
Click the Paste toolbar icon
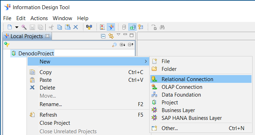(x=68, y=27)
